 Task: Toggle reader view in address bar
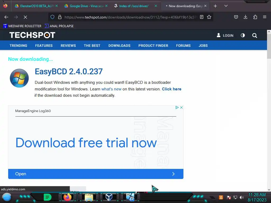pos(201,17)
